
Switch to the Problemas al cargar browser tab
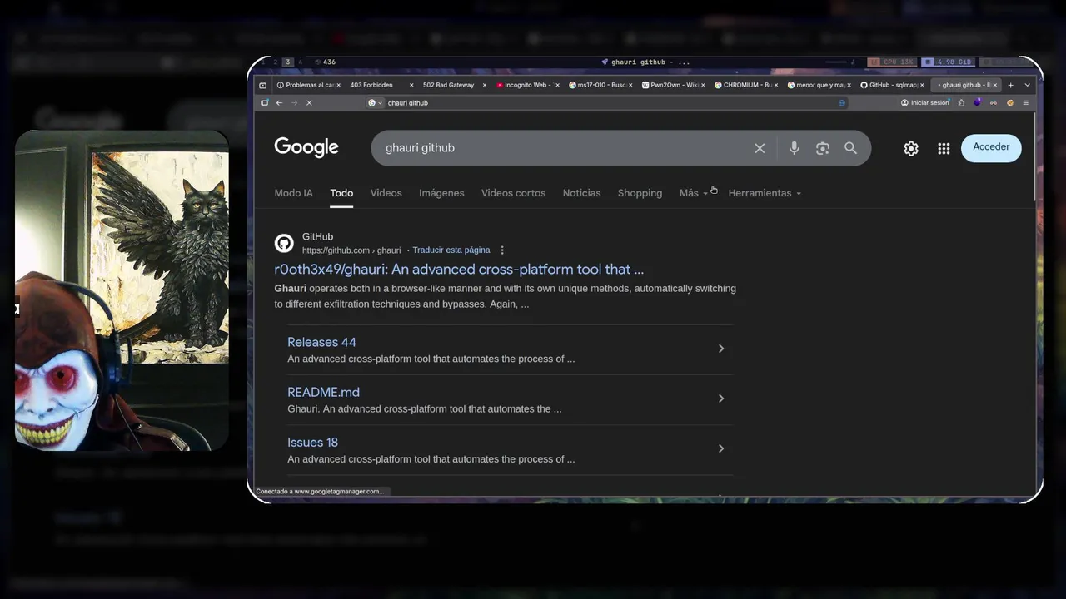click(x=306, y=85)
